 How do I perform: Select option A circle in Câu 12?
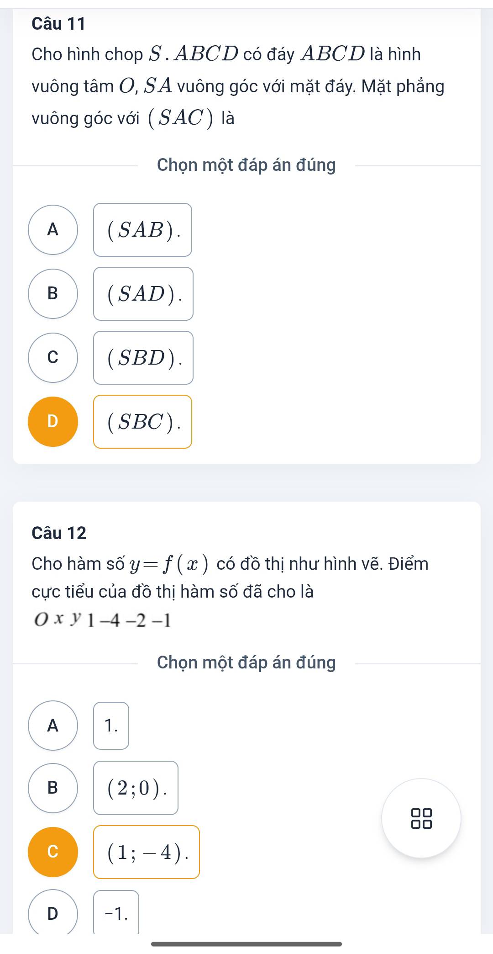click(53, 726)
